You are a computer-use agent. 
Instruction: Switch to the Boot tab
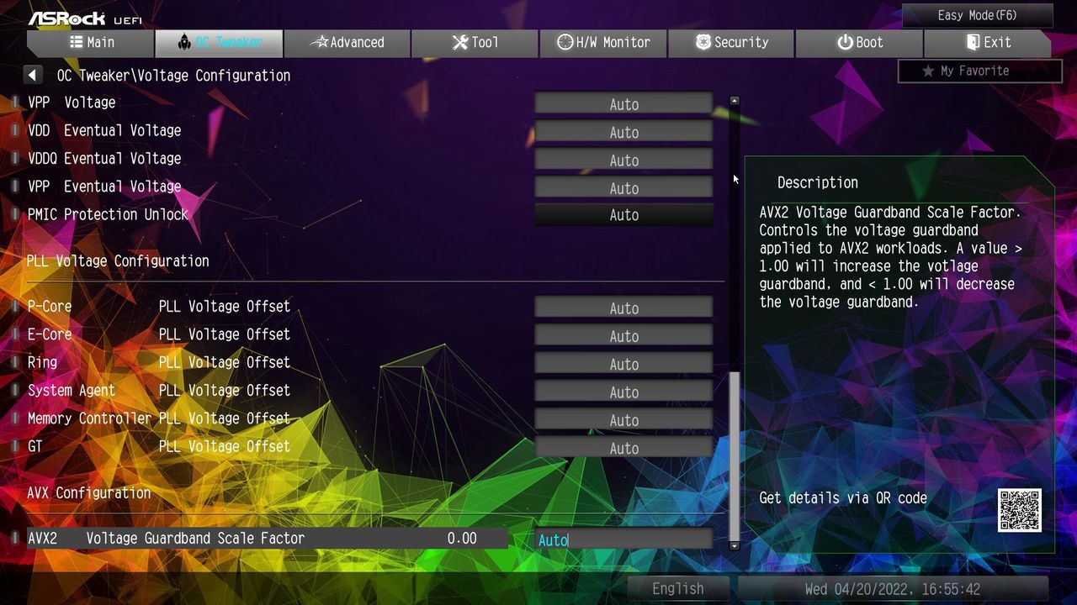tap(860, 43)
